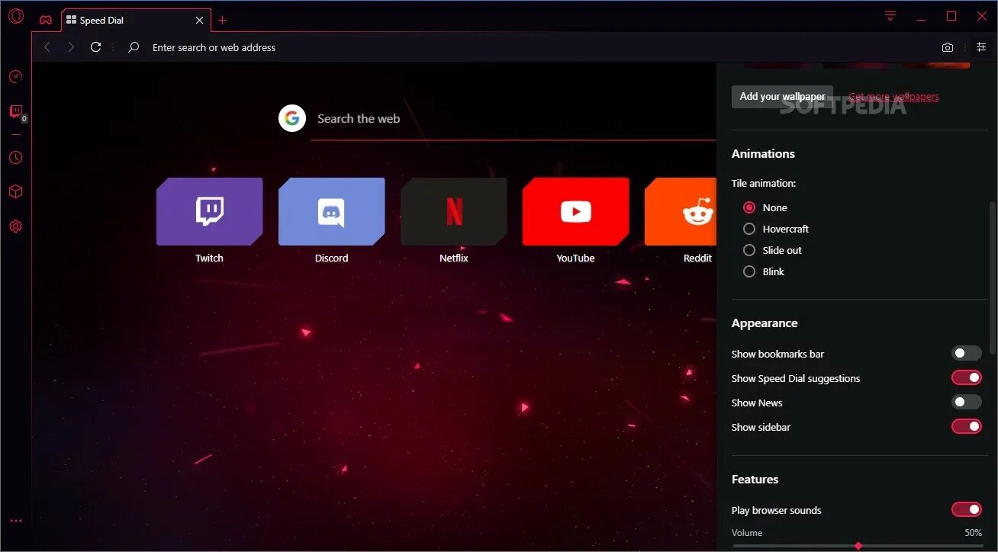Open the Netflix speed dial tile
The width and height of the screenshot is (998, 552).
click(x=454, y=212)
